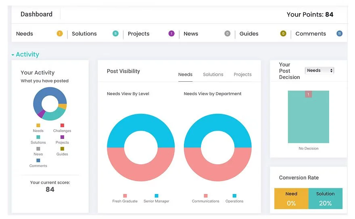This screenshot has width=355, height=219.
Task: Open the Projects section
Action: tap(138, 34)
